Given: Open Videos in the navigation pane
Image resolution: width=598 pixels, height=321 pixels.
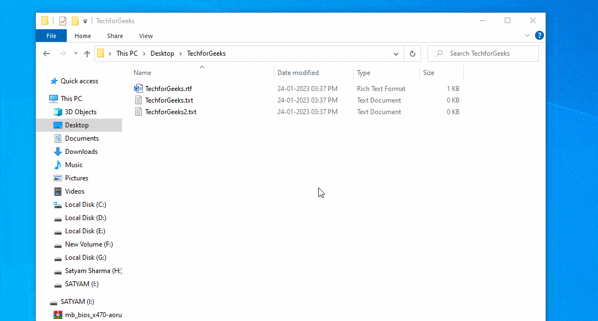Looking at the screenshot, I should 74,191.
